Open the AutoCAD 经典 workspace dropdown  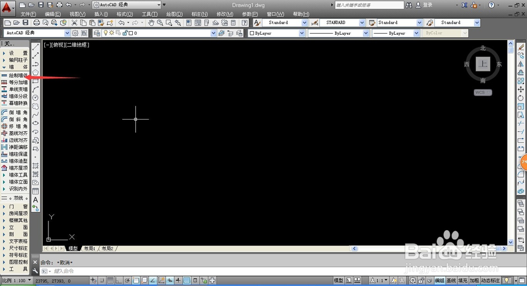(37, 33)
